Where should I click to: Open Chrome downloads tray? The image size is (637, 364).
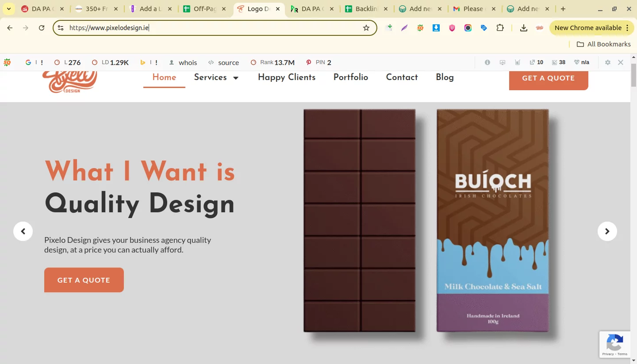point(524,28)
